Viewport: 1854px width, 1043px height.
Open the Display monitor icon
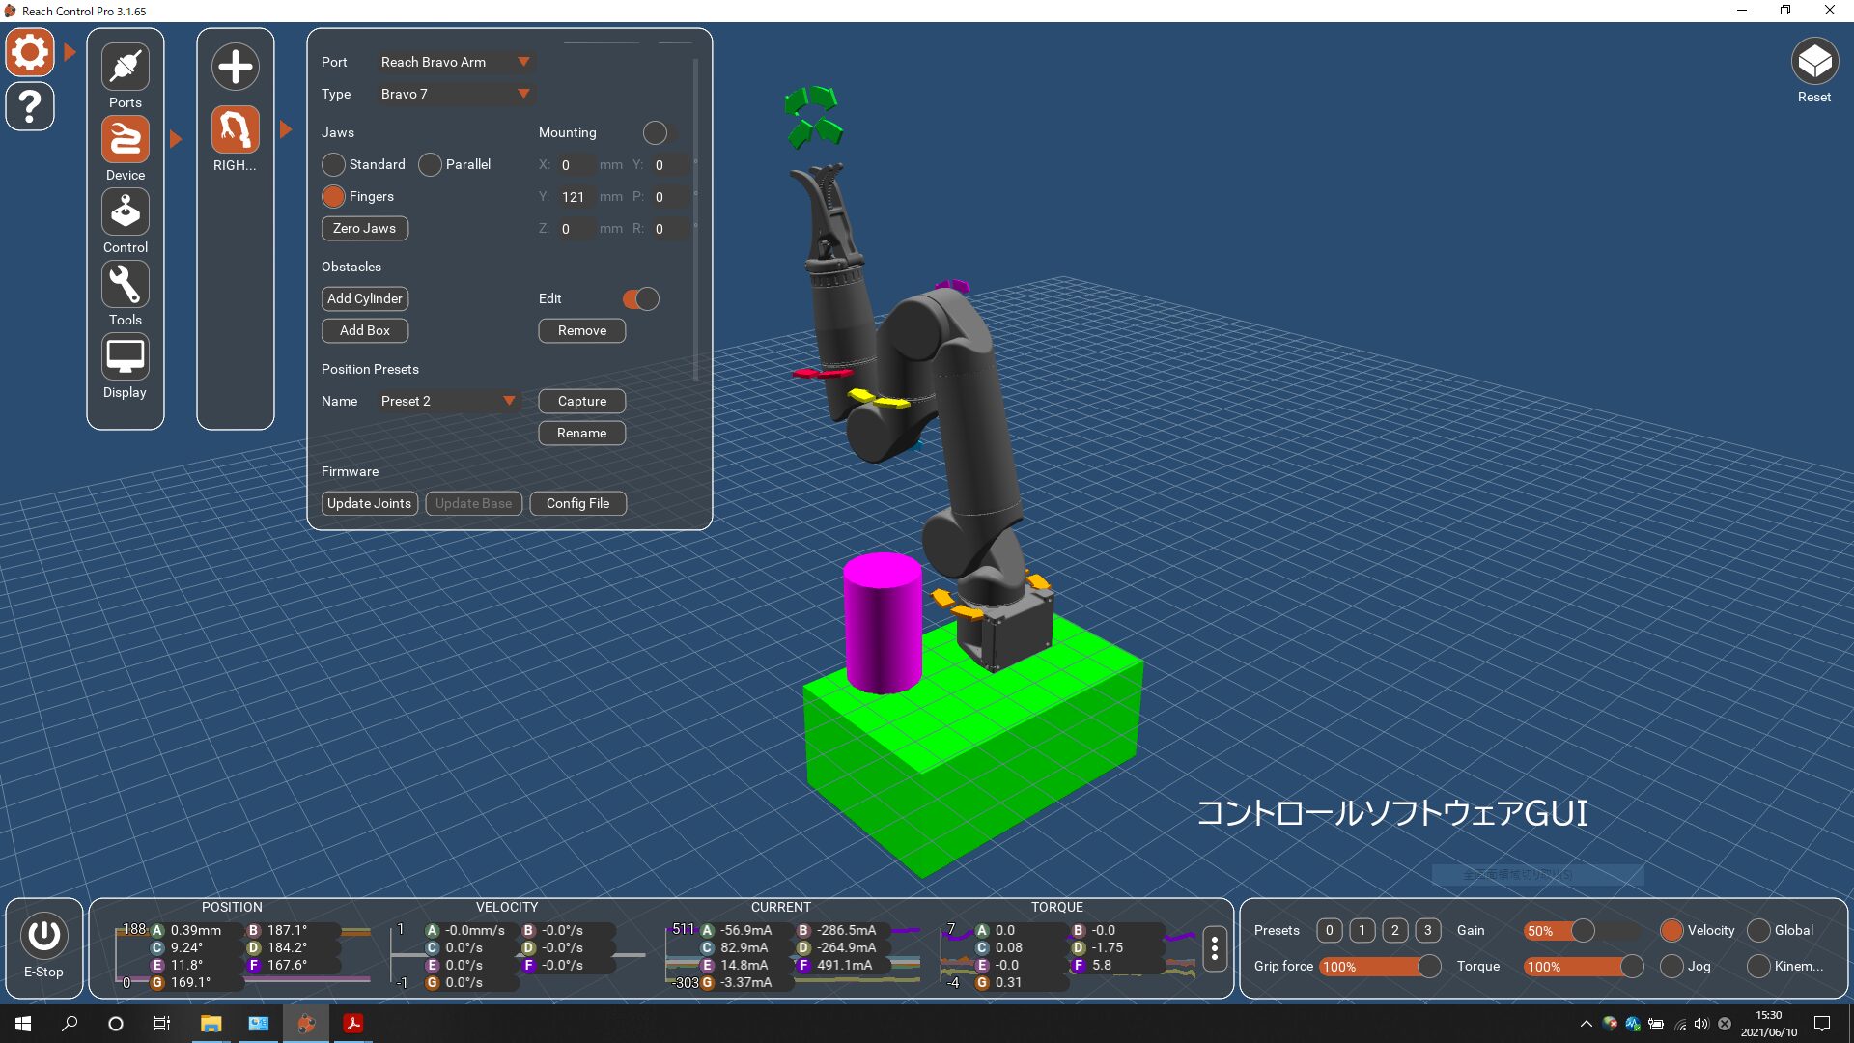[x=125, y=355]
